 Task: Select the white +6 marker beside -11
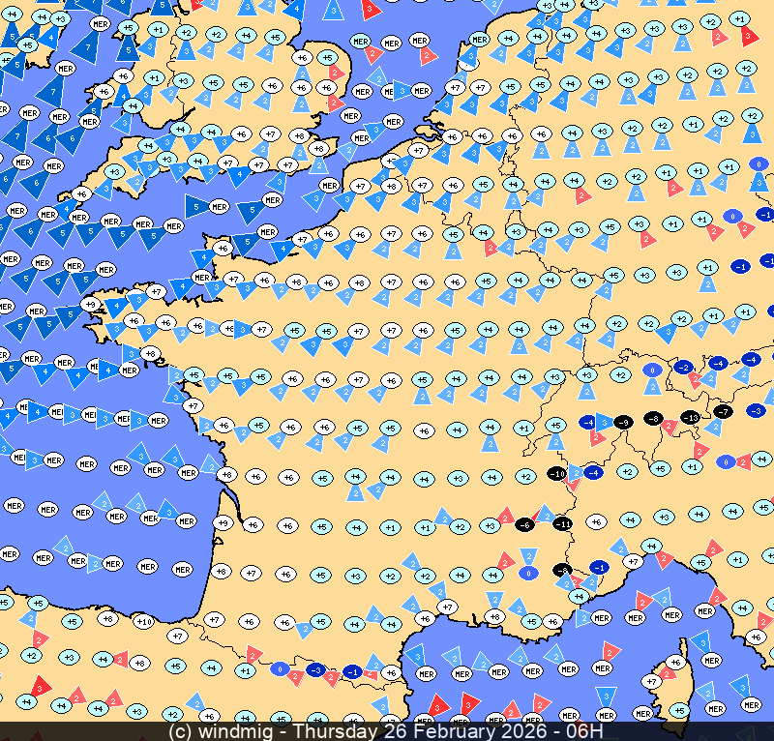[x=596, y=521]
